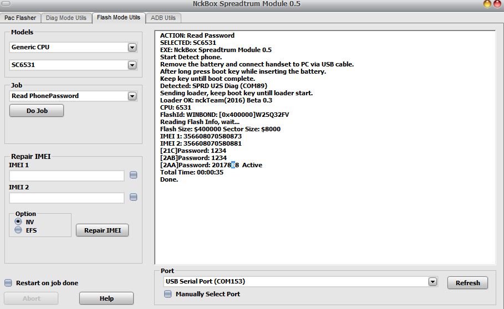The image size is (504, 309).
Task: Click the Refresh port button
Action: coord(467,282)
